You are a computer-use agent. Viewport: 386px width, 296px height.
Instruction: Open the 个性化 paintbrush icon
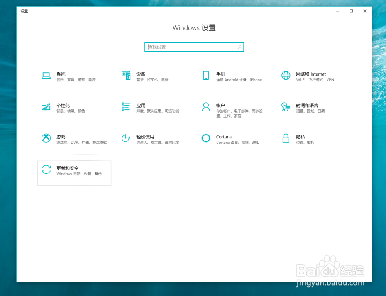(46, 107)
